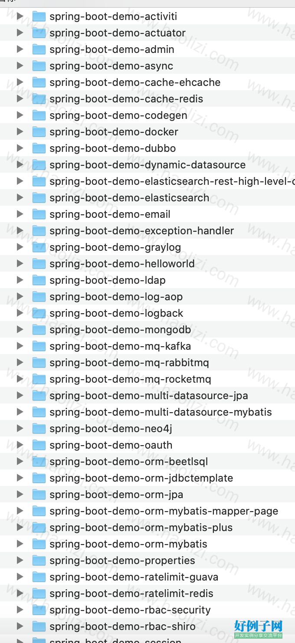
Task: Toggle disclosure triangle for spring-boot-demo-ratelimit-guava
Action: coord(20,577)
